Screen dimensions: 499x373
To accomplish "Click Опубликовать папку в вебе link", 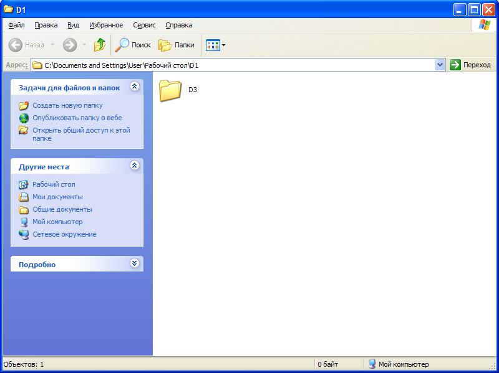I will tap(77, 118).
